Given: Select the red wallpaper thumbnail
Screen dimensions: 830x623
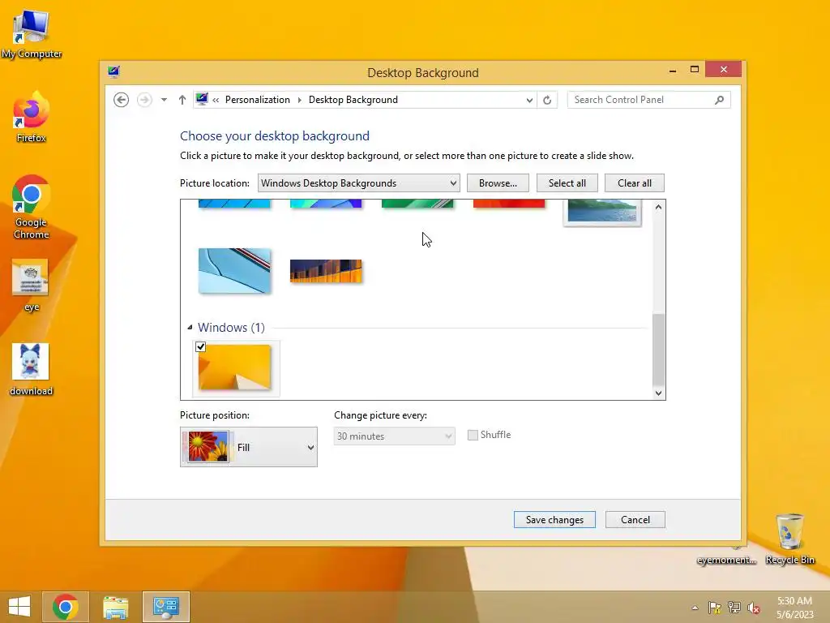Looking at the screenshot, I should coord(509,204).
